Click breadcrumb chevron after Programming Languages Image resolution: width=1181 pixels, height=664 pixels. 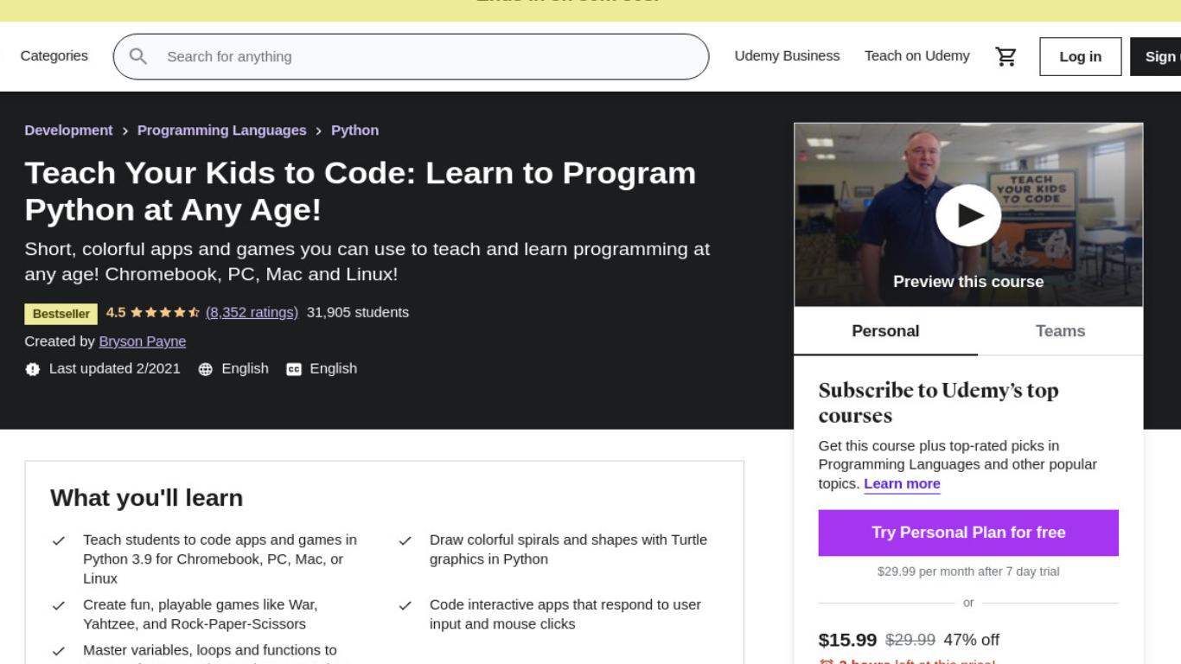[319, 131]
